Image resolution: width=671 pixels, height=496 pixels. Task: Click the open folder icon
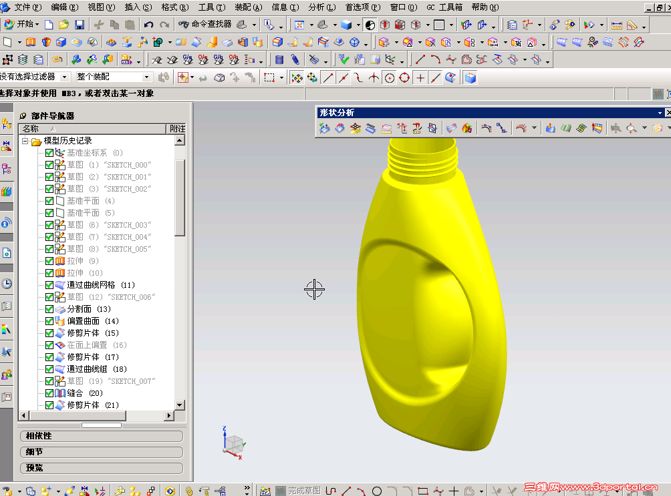pyautogui.click(x=63, y=25)
